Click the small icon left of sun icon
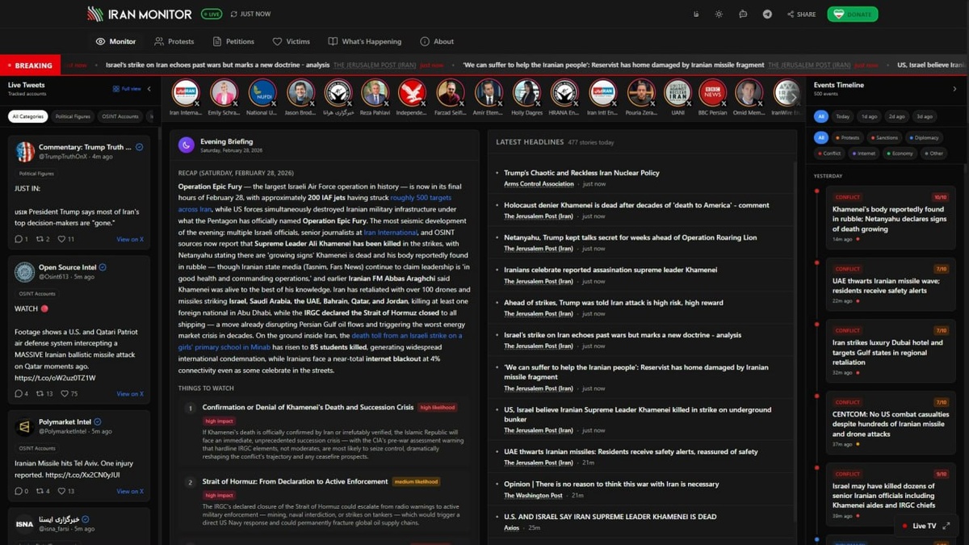The image size is (969, 545). [696, 14]
